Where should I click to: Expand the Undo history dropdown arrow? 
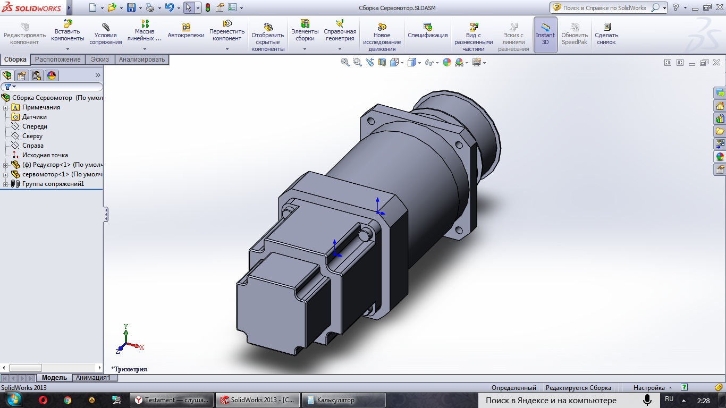point(178,8)
